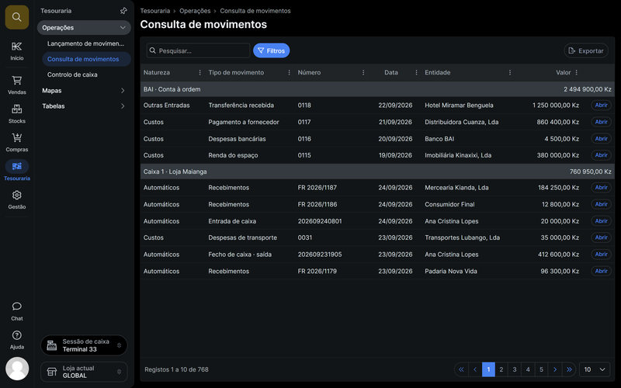Open the Sessão de caixa Terminal 33 selector
This screenshot has height=388, width=621.
84,345
